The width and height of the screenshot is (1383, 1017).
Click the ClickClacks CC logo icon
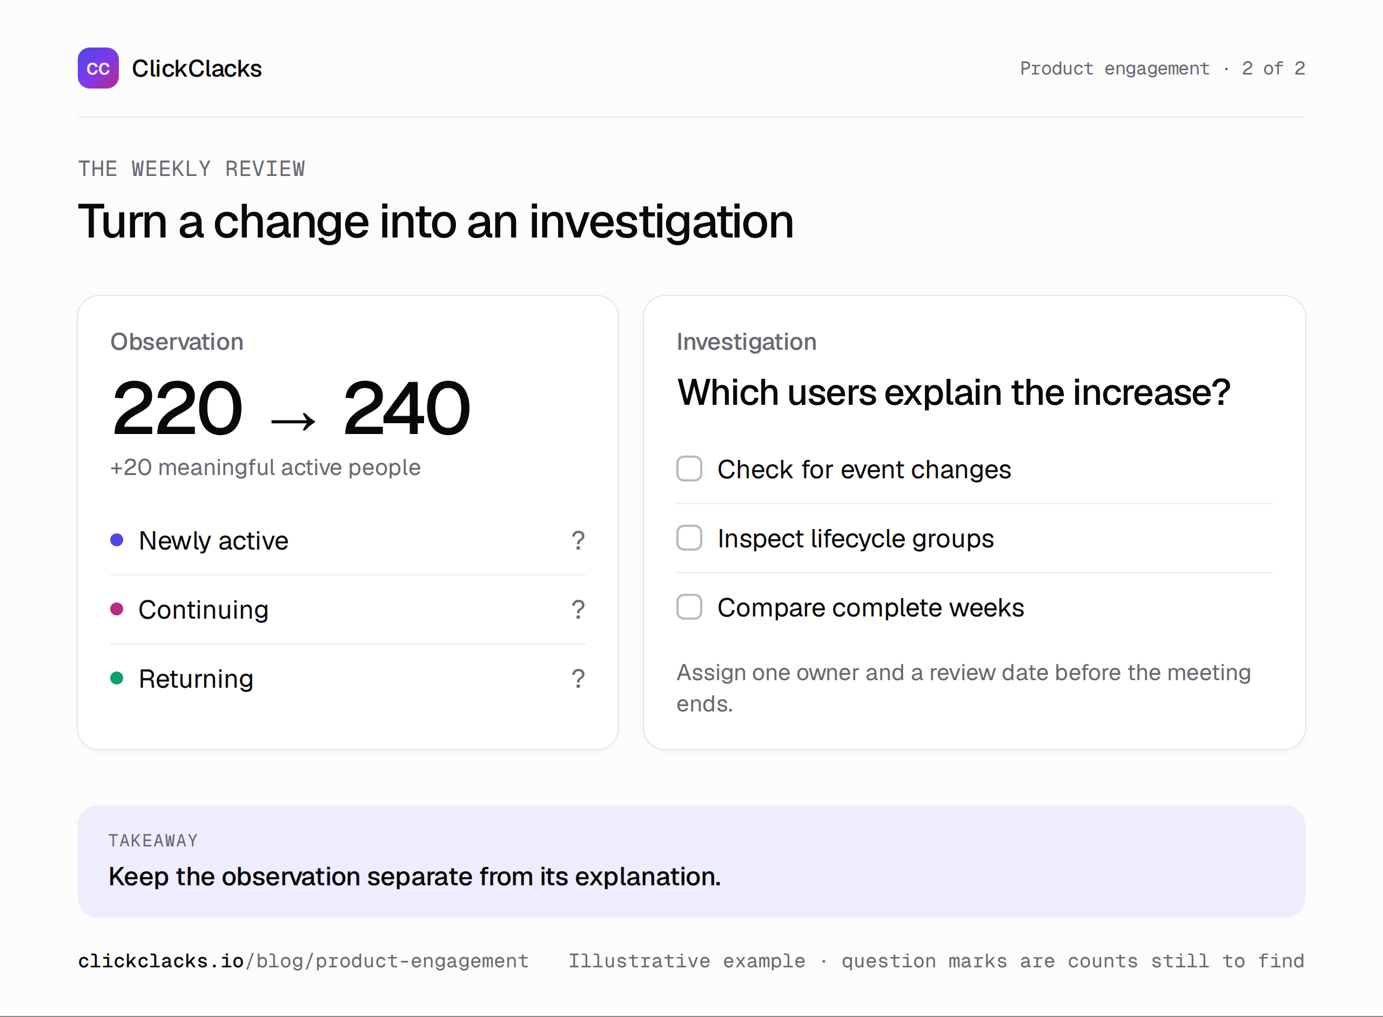coord(98,69)
